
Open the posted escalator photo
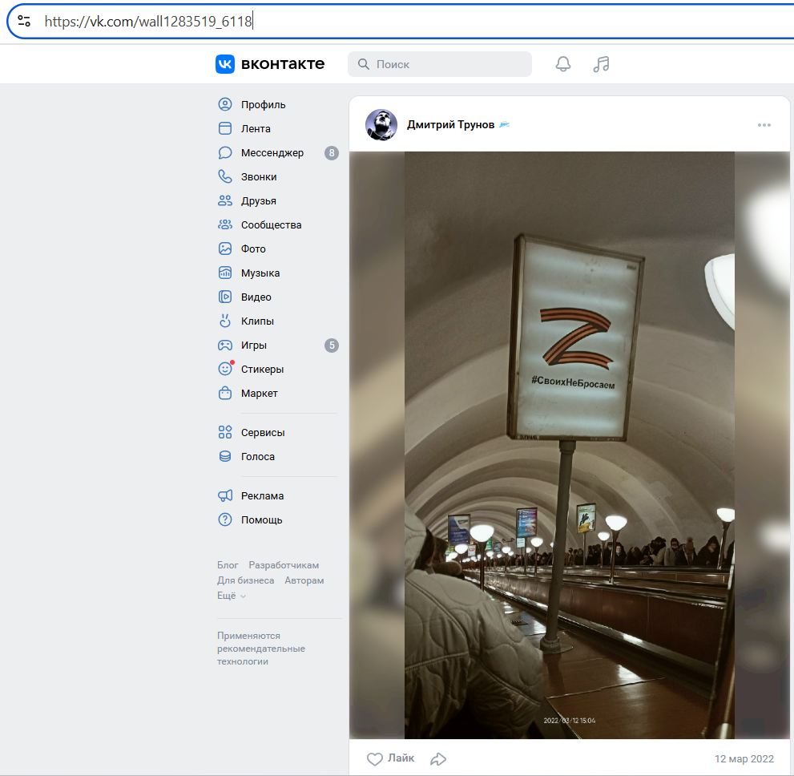coord(569,445)
